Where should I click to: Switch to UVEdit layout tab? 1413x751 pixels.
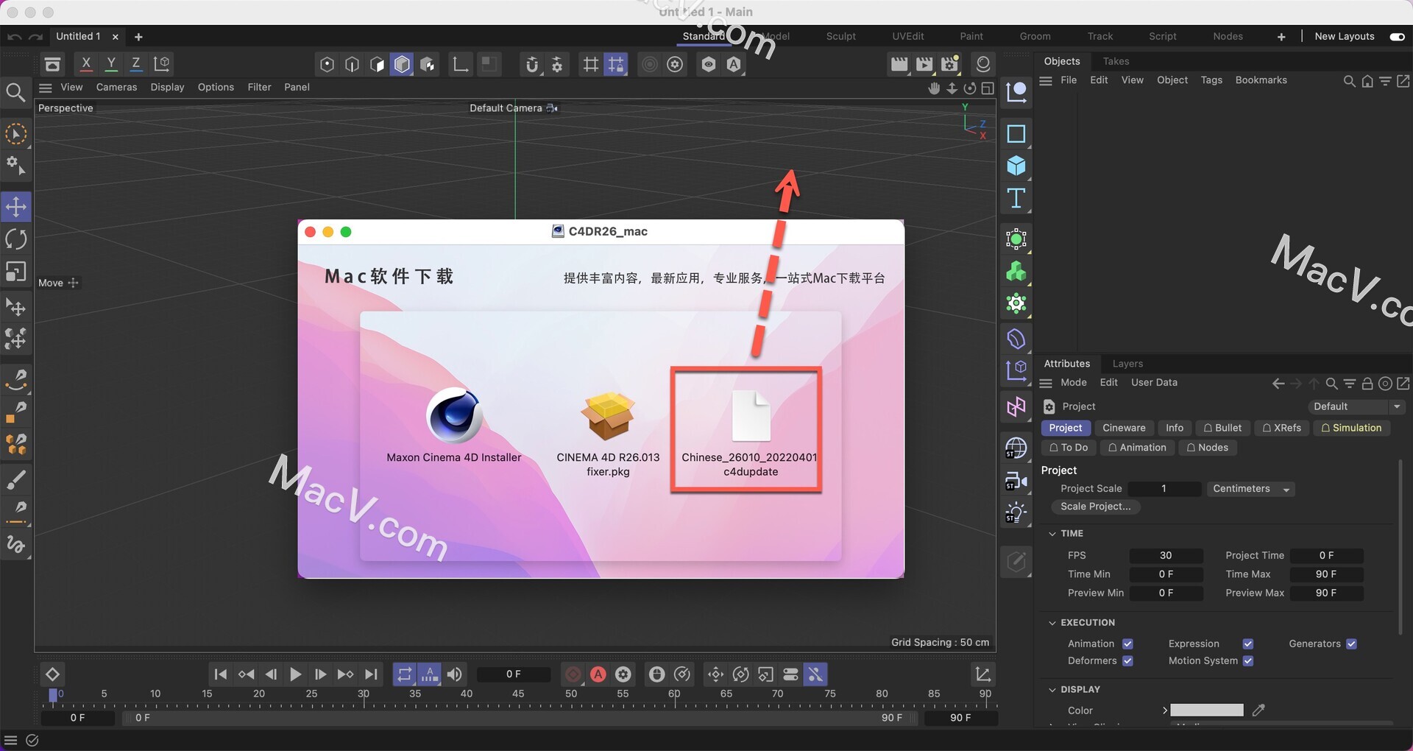pos(907,36)
